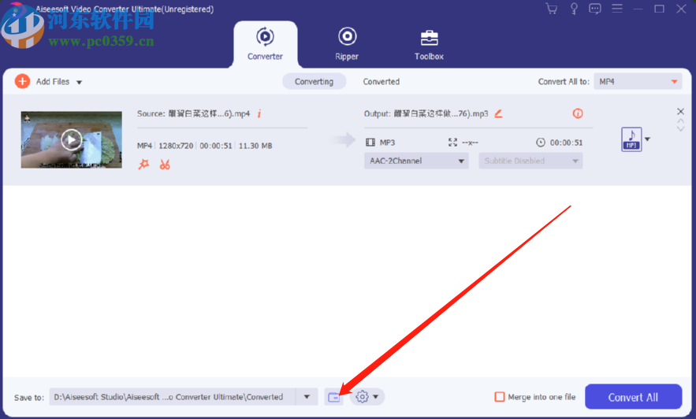Open the hamburger menu icon
Viewport: 696px width, 419px height.
click(x=617, y=9)
